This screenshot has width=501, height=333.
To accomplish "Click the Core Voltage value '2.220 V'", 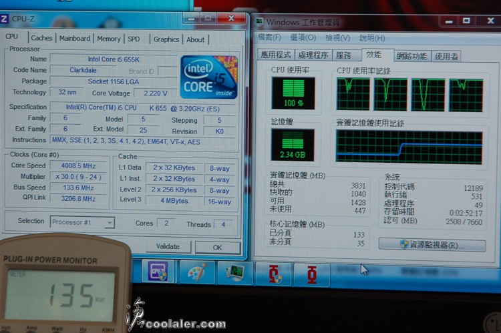I will coord(156,93).
